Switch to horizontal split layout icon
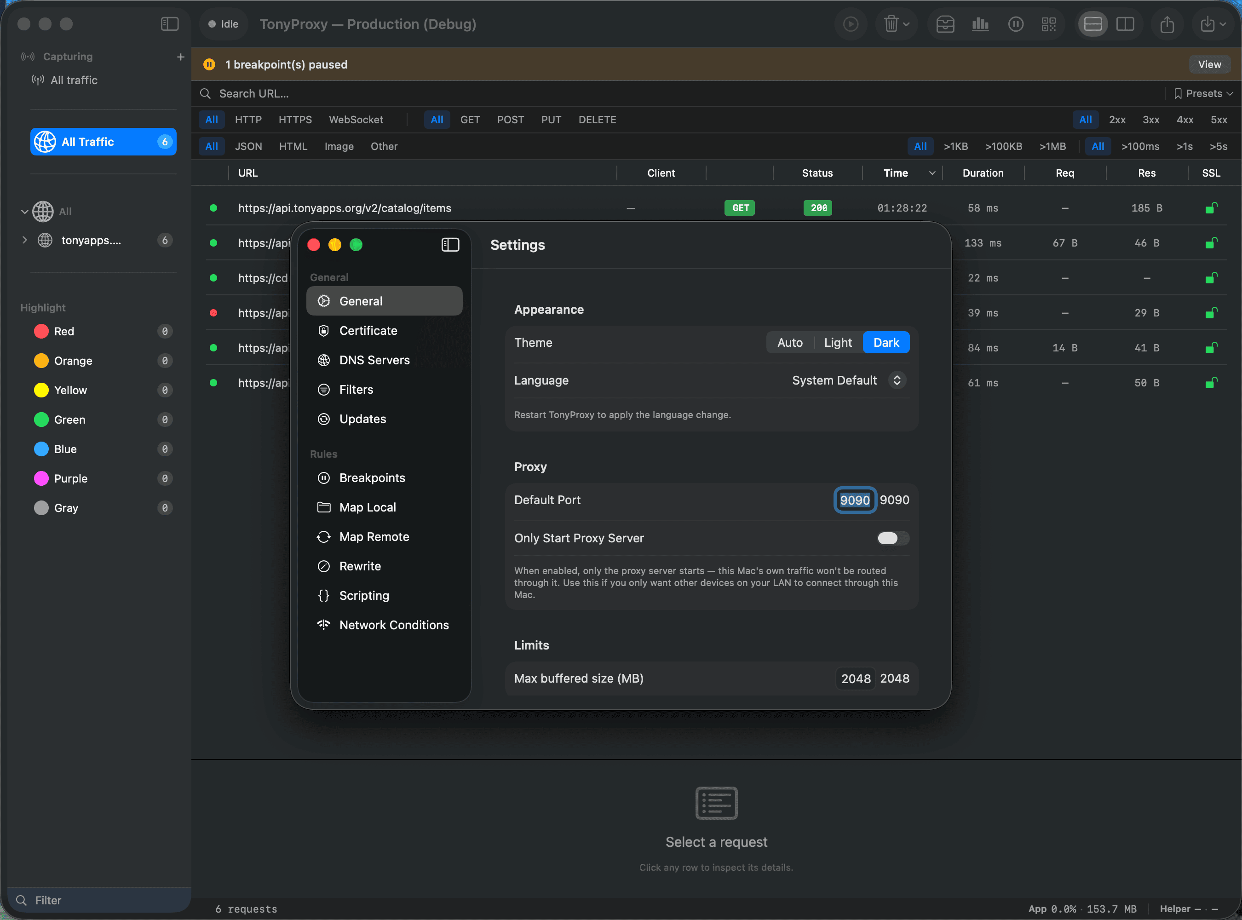This screenshot has height=920, width=1242. point(1093,24)
